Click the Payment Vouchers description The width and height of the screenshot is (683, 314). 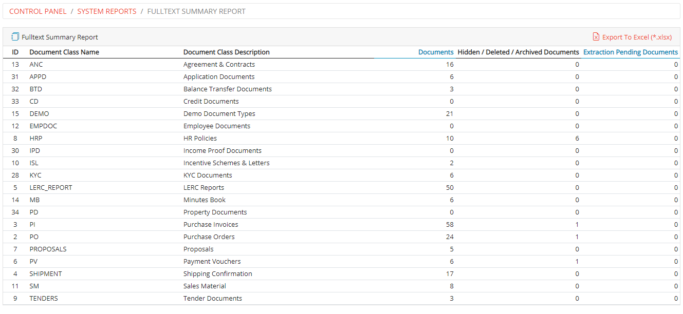point(212,262)
